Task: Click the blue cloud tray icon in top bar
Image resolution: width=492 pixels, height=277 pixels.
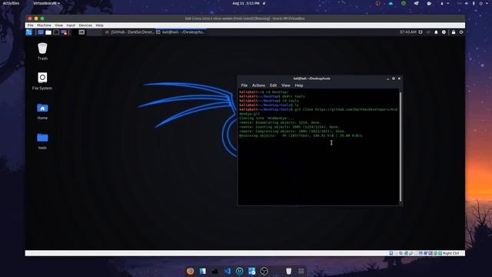Action: 391,3
